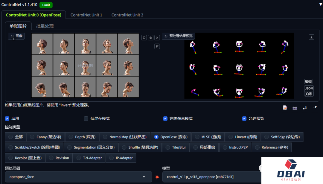Click the brush icon beside the input image

pyautogui.click(x=157, y=46)
